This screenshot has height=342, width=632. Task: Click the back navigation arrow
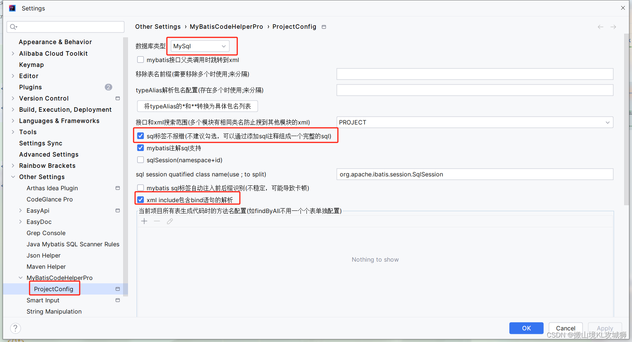pyautogui.click(x=600, y=27)
